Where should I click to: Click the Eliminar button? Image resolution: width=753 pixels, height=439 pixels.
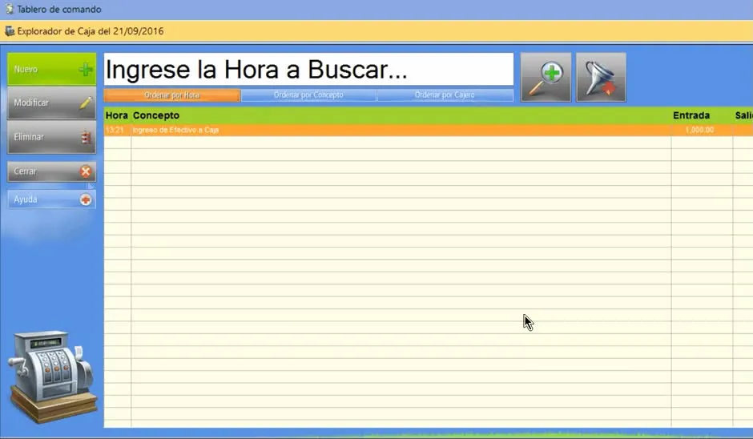pos(51,137)
